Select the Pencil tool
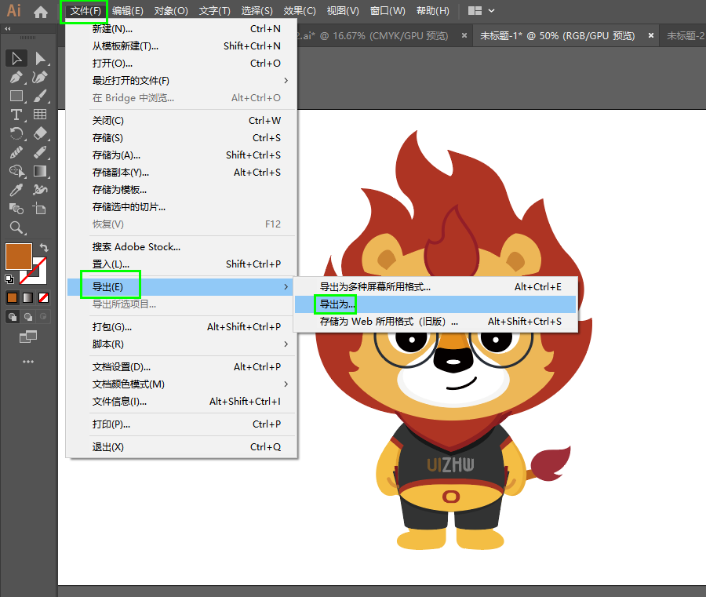 tap(40, 153)
